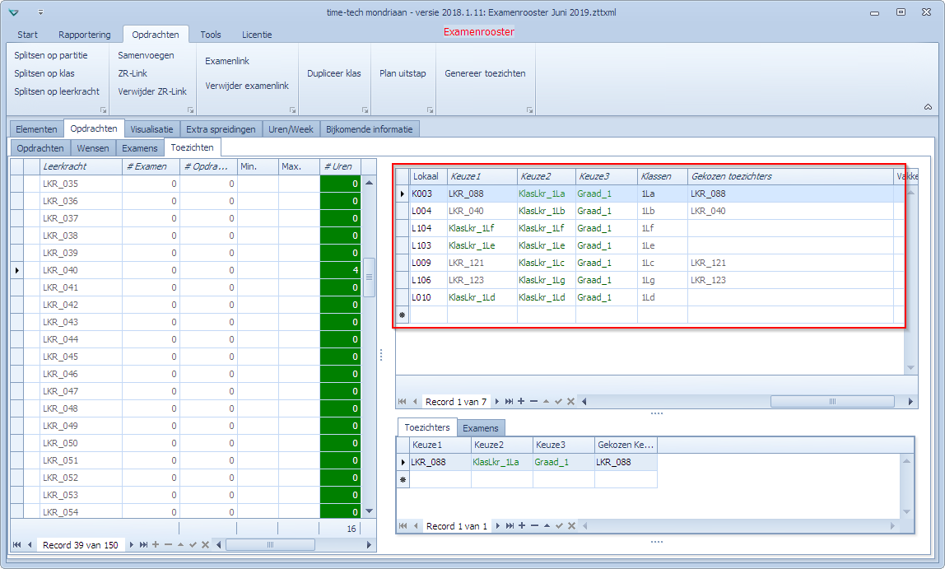The width and height of the screenshot is (945, 569).
Task: Open the Licentie ribbon tab
Action: click(x=257, y=35)
